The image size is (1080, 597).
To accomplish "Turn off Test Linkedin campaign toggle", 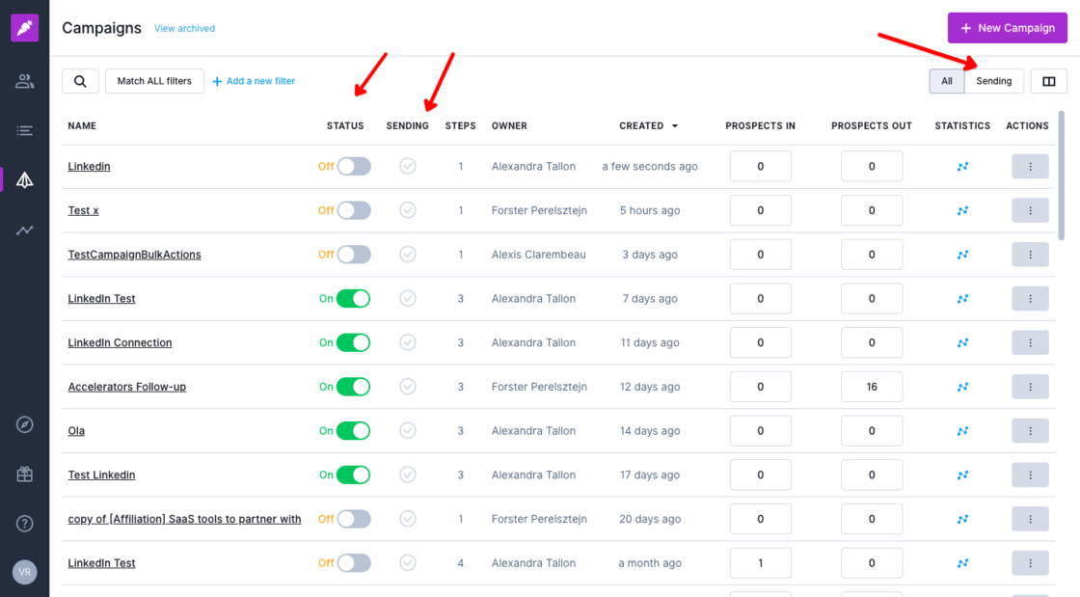I will pos(353,475).
